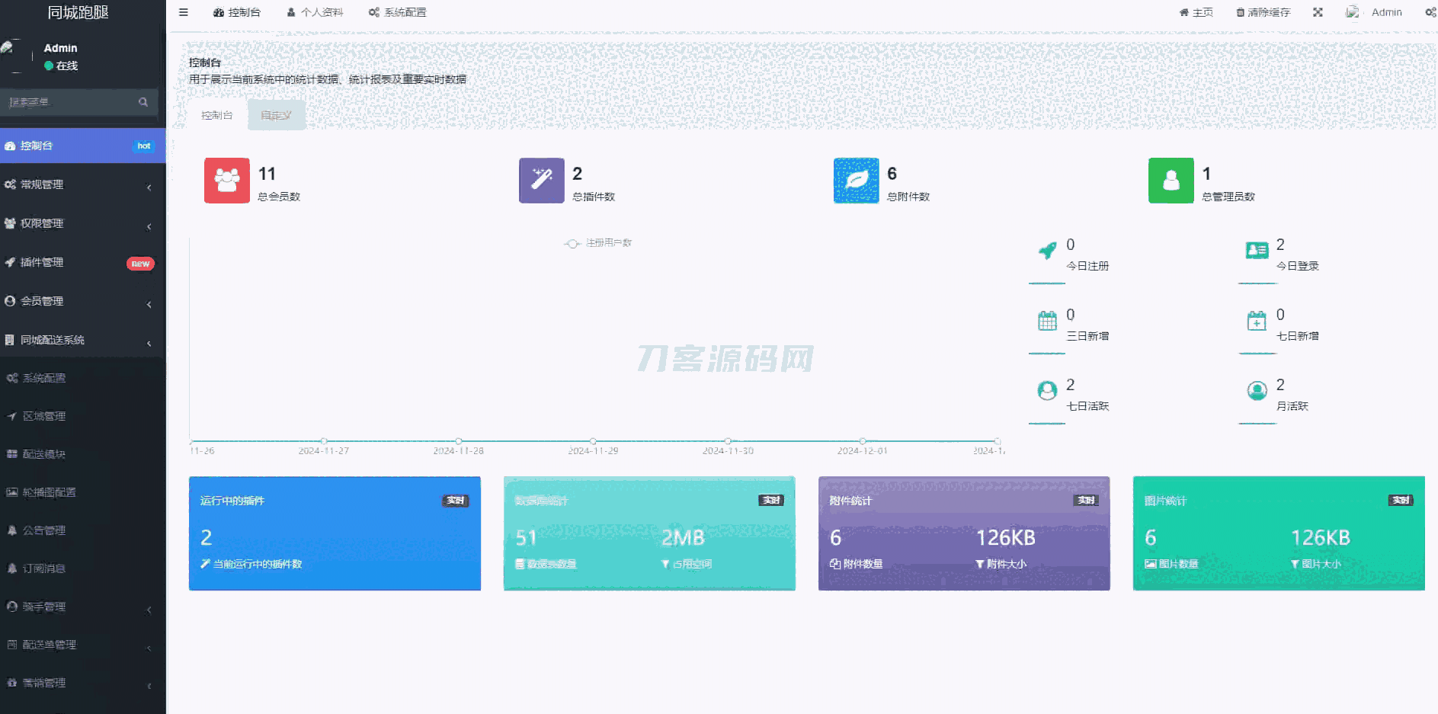Click the 2024-11-29 data point on chart
The height and width of the screenshot is (714, 1438).
pos(593,441)
